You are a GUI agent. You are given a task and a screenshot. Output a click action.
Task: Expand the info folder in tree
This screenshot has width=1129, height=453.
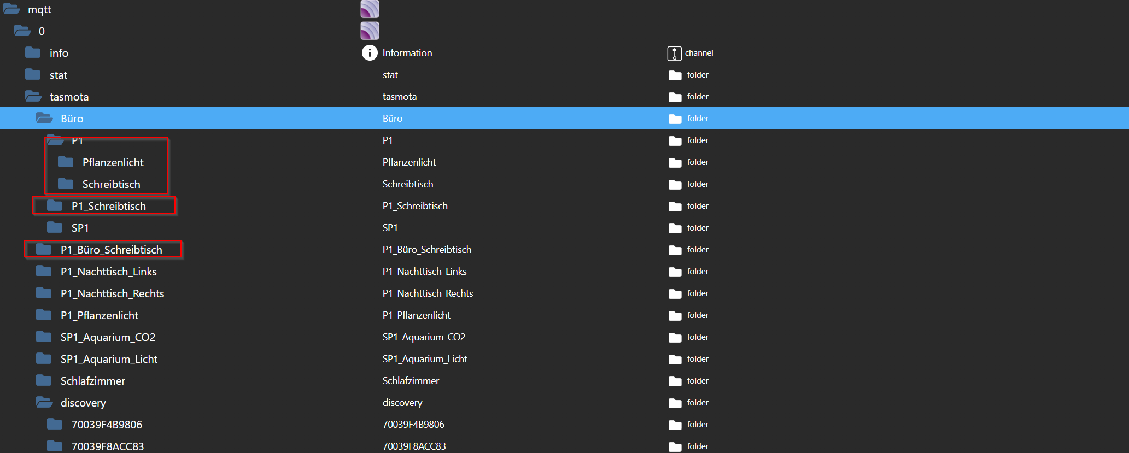click(33, 52)
